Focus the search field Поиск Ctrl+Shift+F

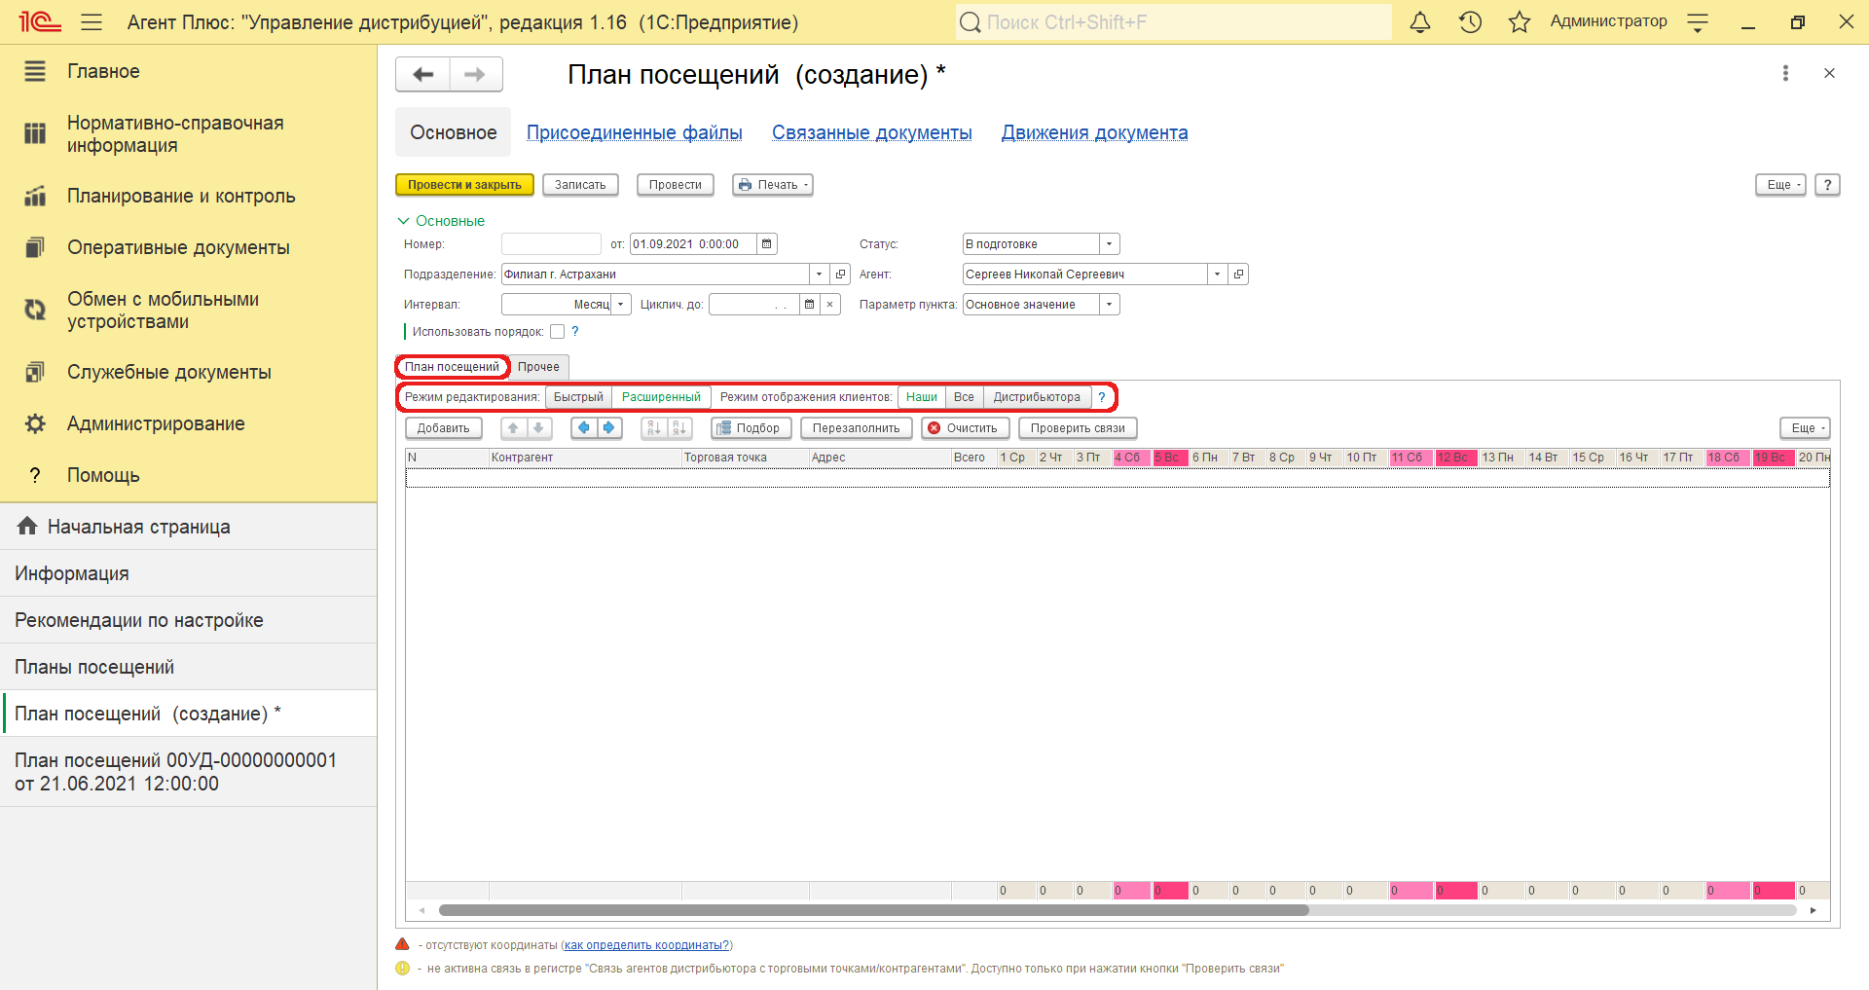point(1173,21)
